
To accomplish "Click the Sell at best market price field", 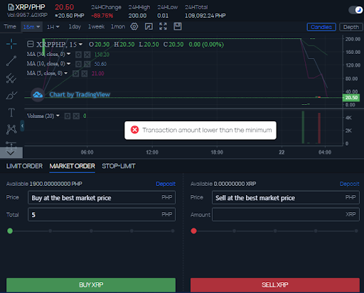I will pyautogui.click(x=286, y=197).
